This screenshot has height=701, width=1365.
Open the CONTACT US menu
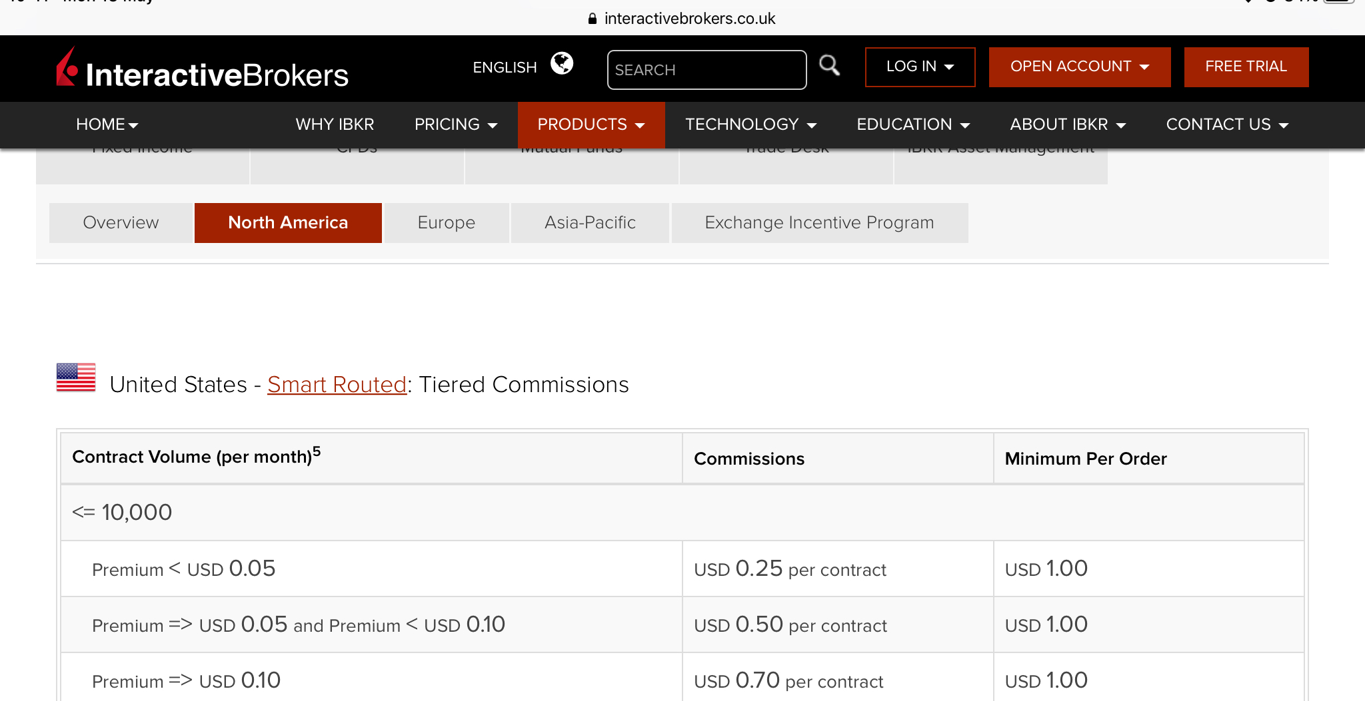point(1227,124)
